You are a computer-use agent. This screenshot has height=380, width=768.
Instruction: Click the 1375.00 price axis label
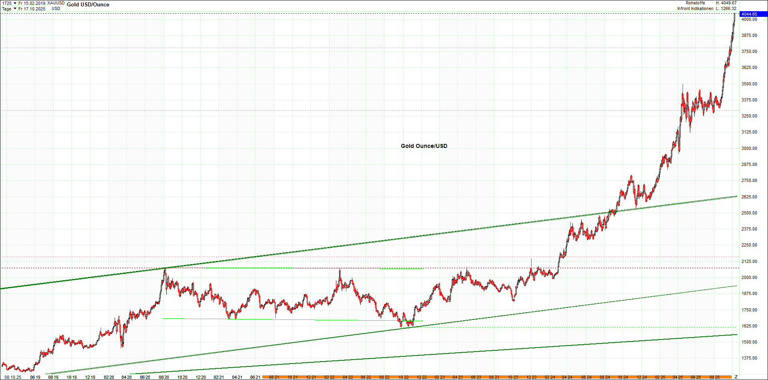[749, 358]
